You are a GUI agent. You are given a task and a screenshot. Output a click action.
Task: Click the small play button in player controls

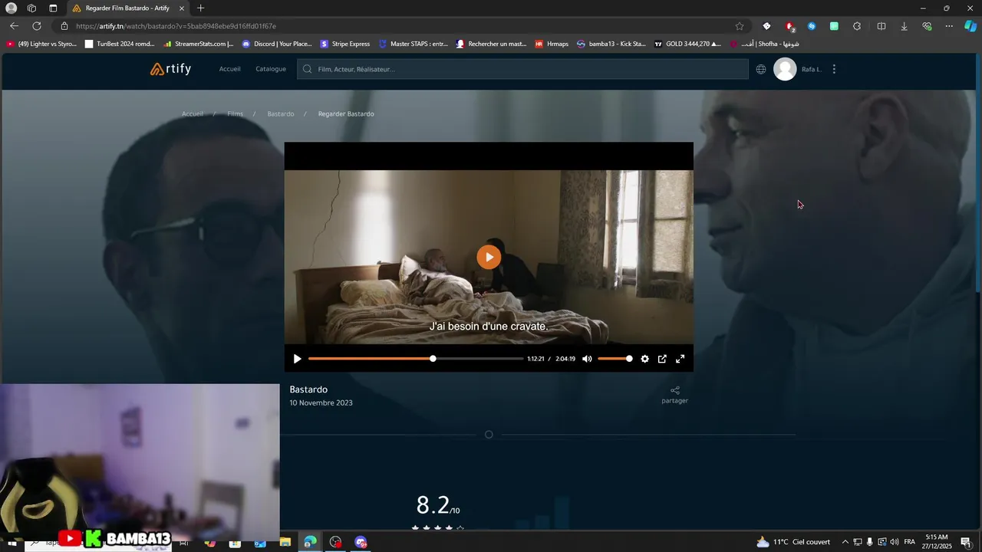(297, 359)
